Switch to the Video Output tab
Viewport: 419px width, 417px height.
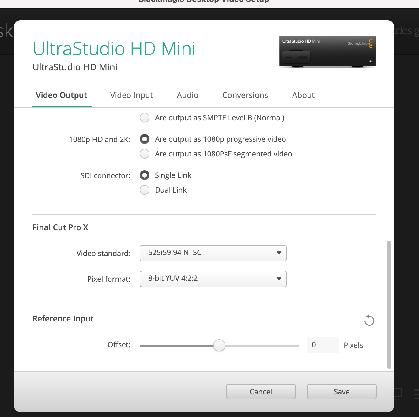pos(62,95)
